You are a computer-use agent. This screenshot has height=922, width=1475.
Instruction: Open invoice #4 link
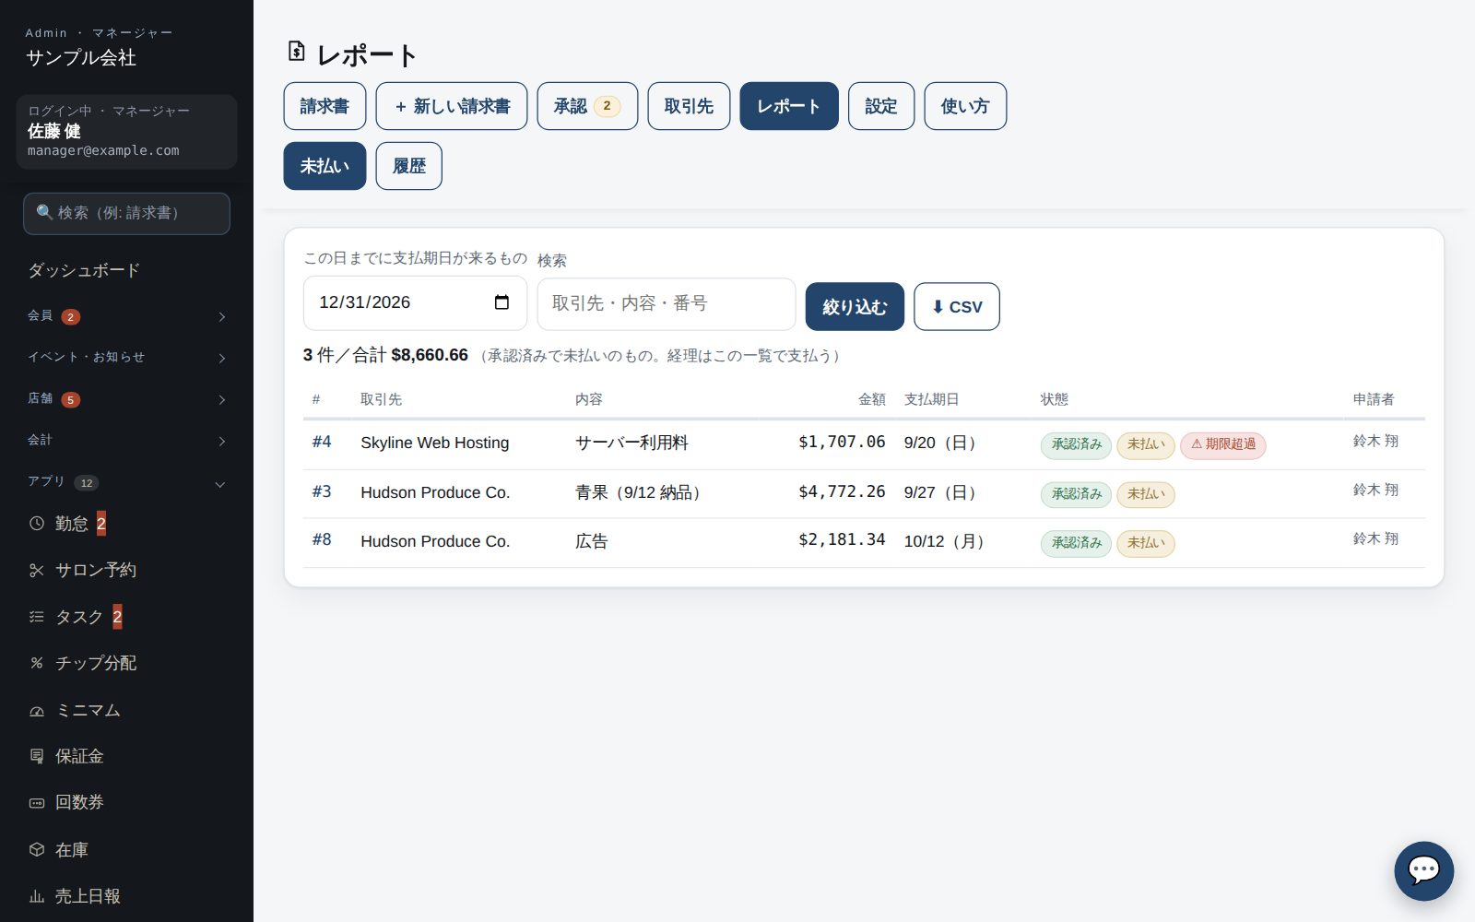pos(322,442)
